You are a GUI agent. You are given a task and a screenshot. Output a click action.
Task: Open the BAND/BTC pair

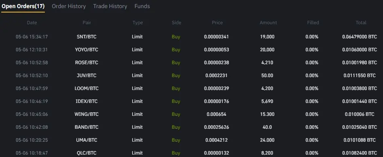pyautogui.click(x=86, y=127)
